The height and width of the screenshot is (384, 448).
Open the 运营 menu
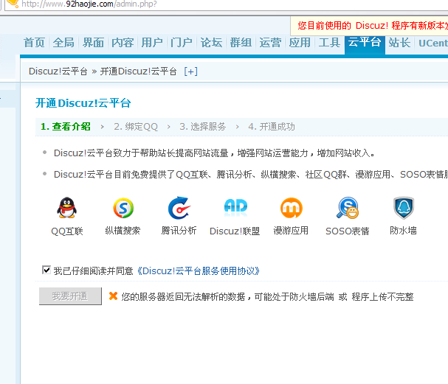pyautogui.click(x=270, y=43)
